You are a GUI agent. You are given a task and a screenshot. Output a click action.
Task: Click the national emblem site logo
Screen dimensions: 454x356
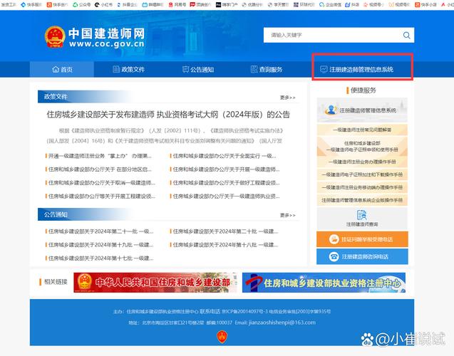click(x=55, y=37)
